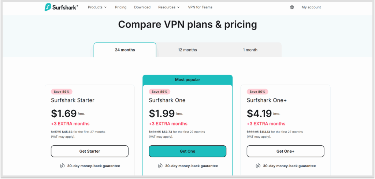
Task: Go to the Download page
Action: (142, 7)
